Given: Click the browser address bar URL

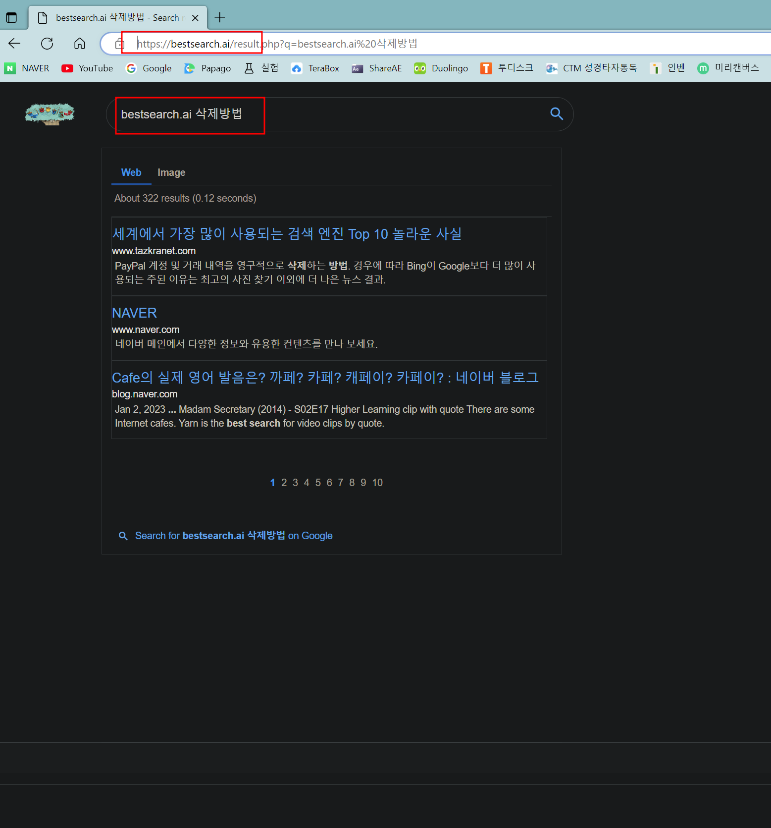Looking at the screenshot, I should point(277,44).
